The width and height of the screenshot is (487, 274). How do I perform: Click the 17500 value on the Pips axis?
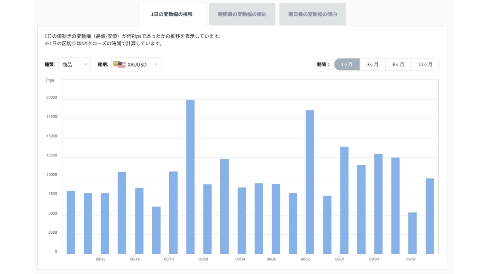pyautogui.click(x=51, y=117)
